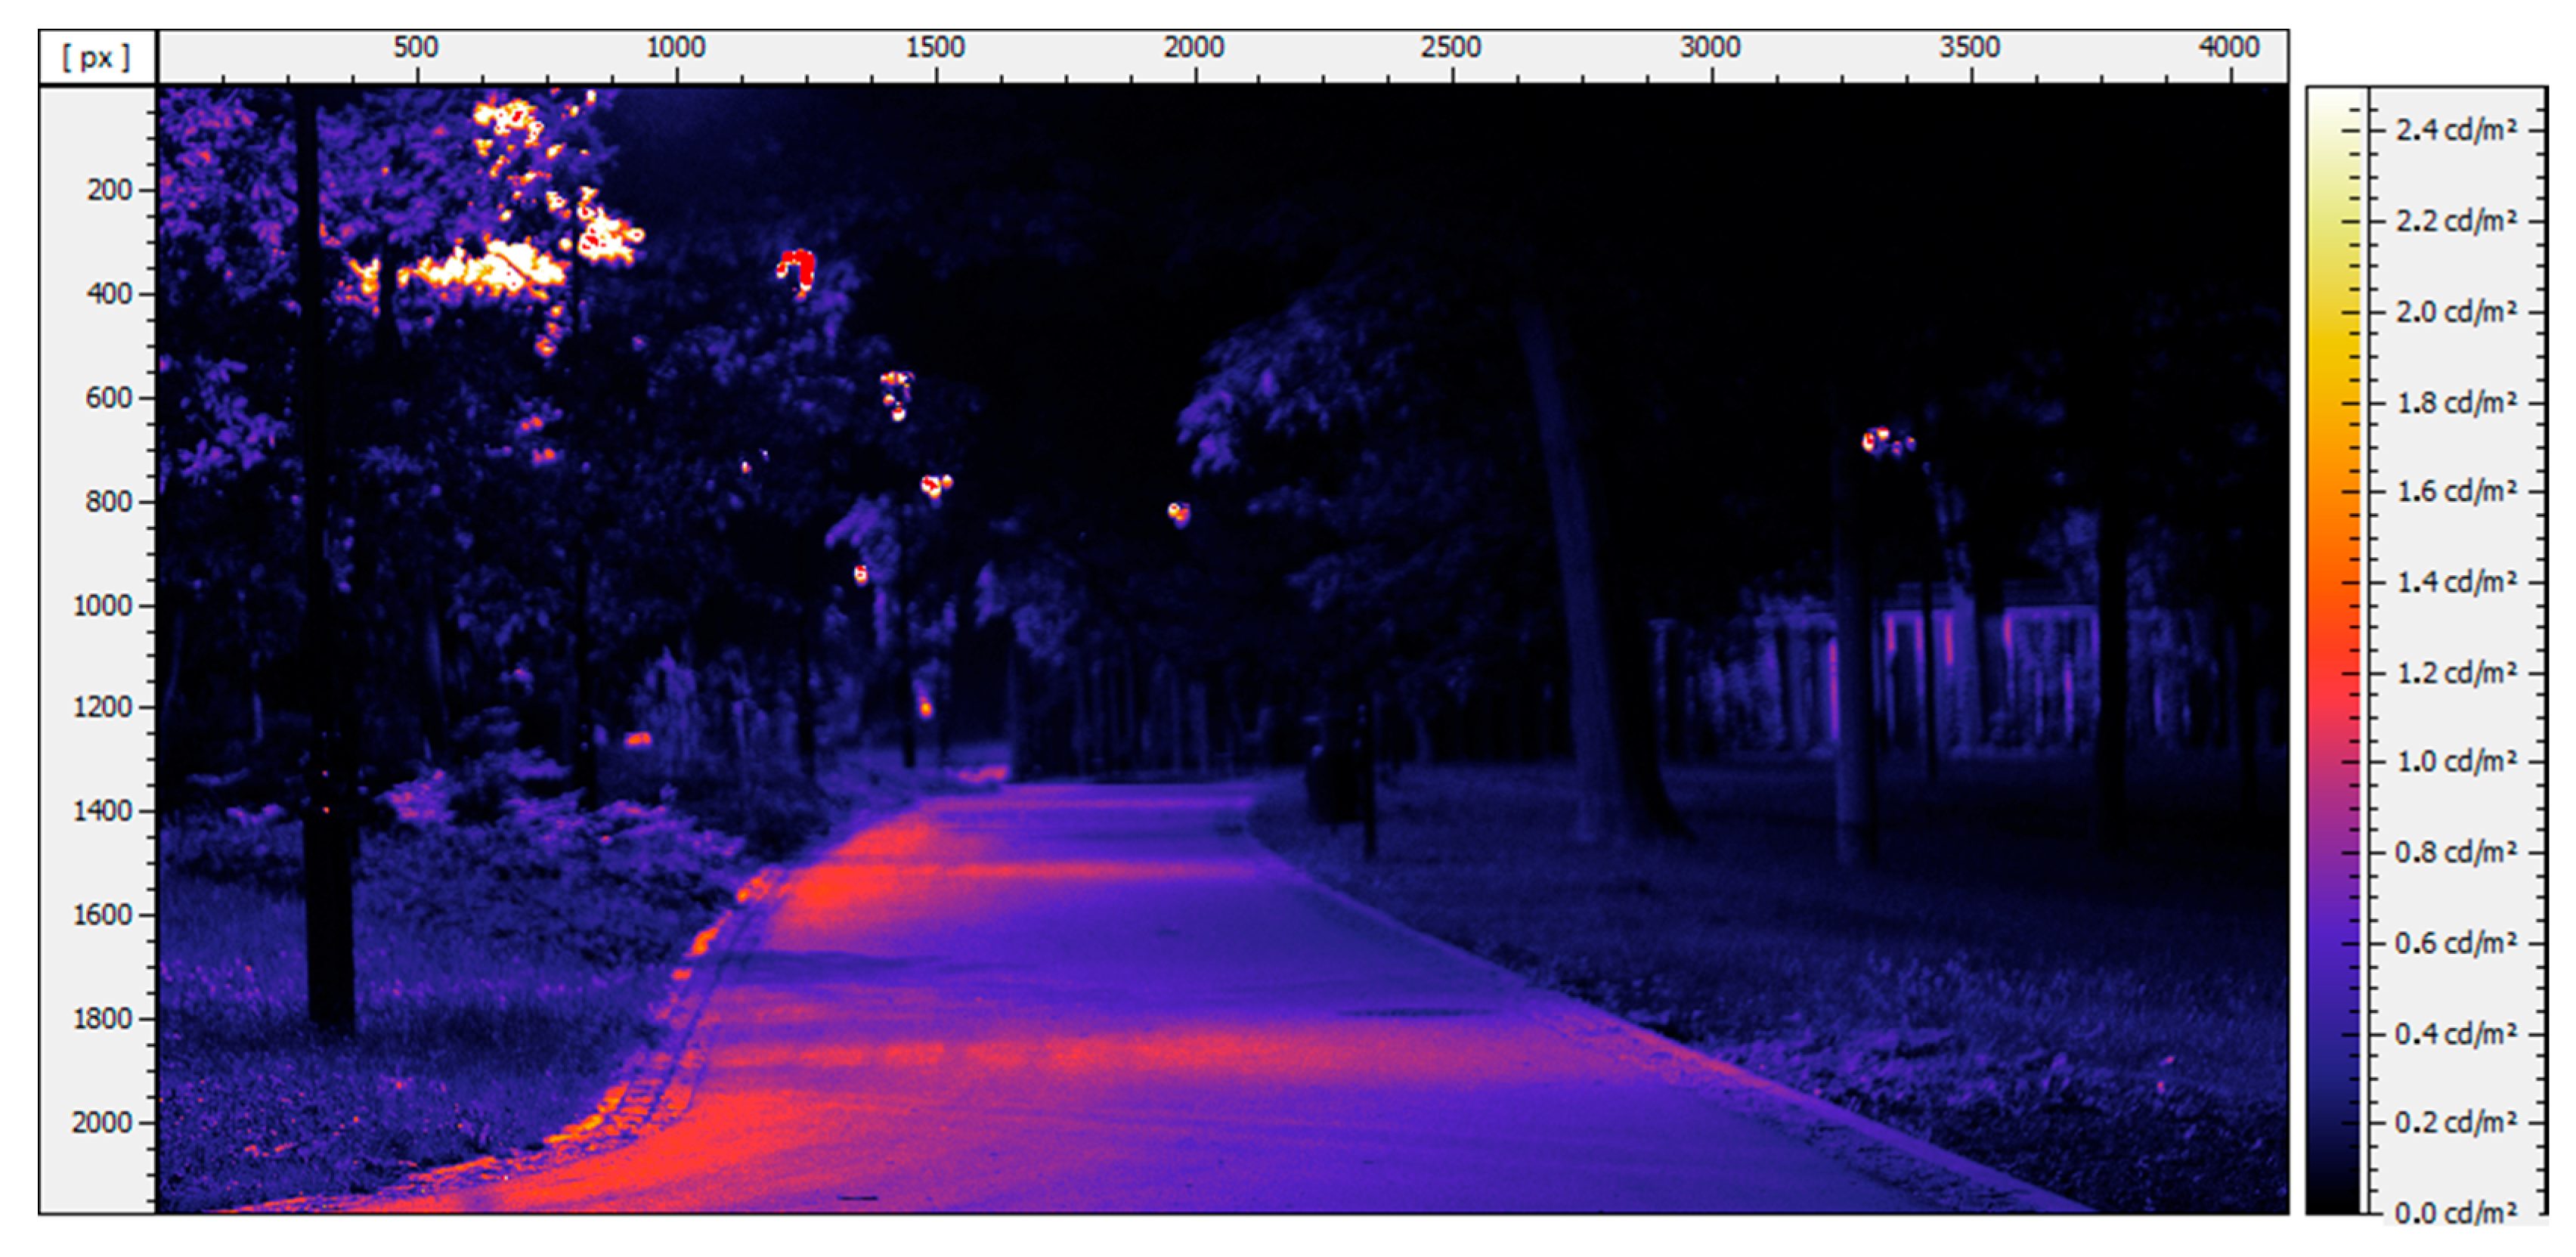Click the 2.4 cd/m² scale label
This screenshot has width=2576, height=1257.
(2455, 130)
